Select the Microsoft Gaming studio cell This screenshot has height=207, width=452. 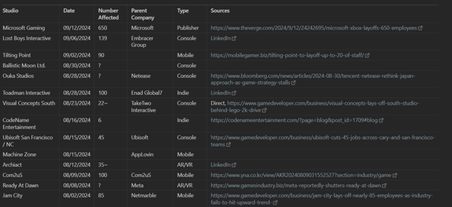(23, 28)
